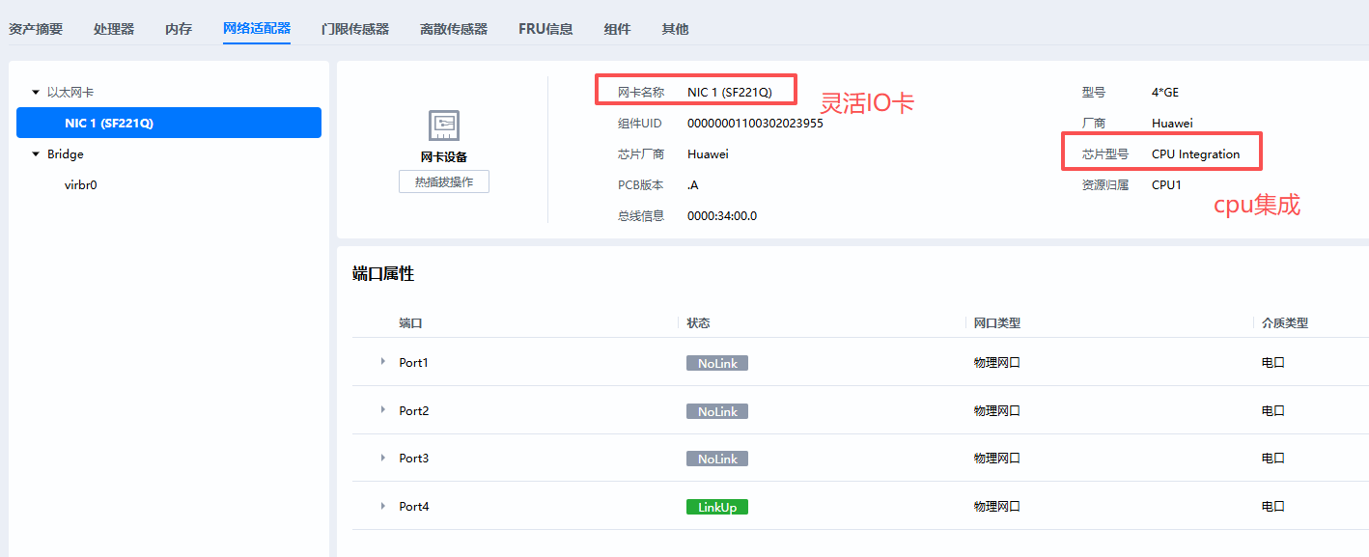Switch to the 资产摘要 tab
This screenshot has height=557, width=1369.
click(36, 29)
